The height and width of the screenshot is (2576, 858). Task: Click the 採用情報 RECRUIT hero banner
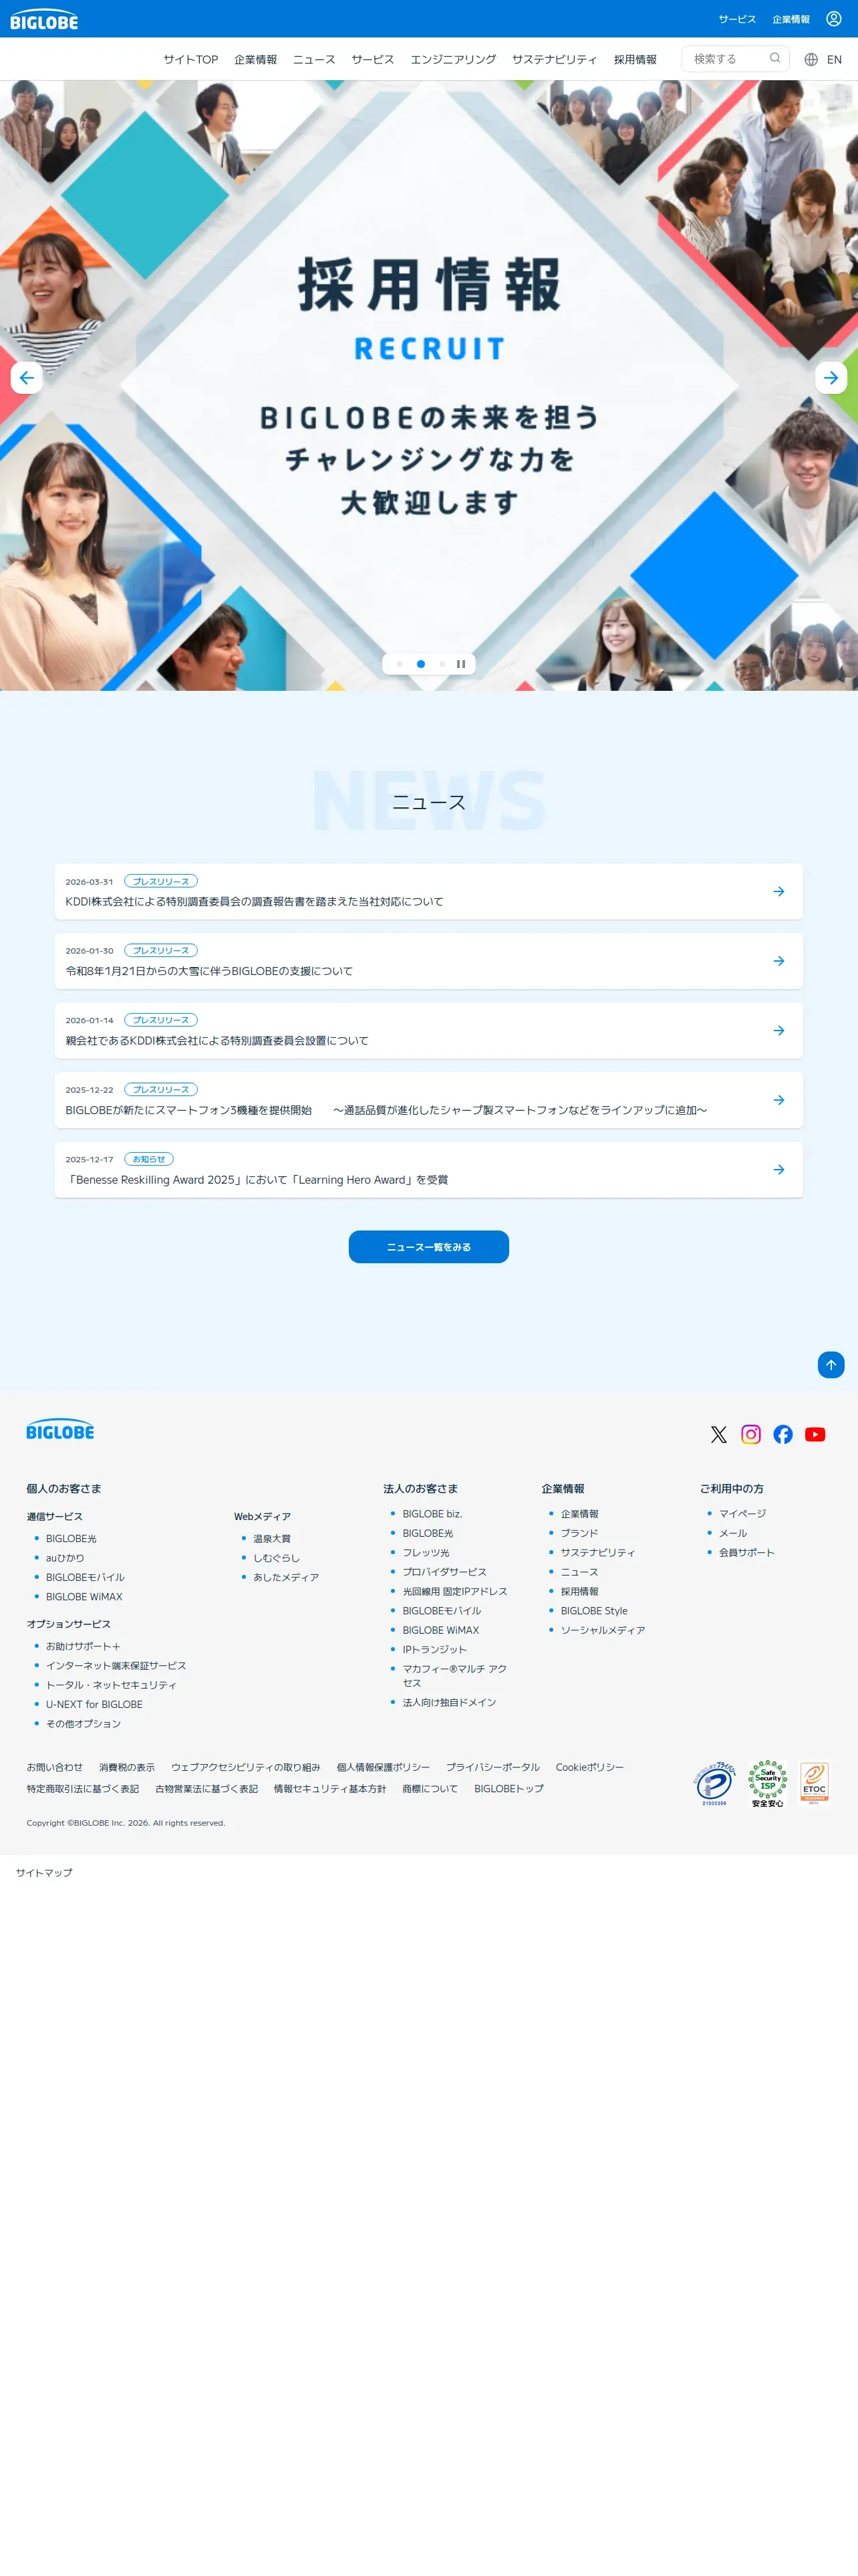click(x=428, y=385)
